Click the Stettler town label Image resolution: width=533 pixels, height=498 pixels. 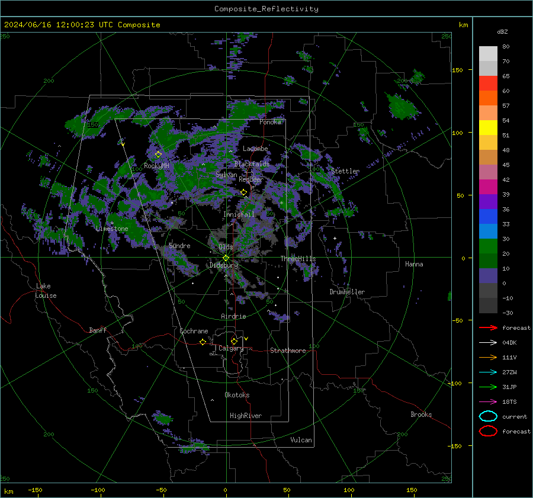click(x=345, y=171)
